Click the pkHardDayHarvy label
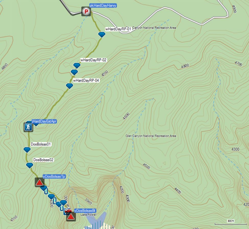249x229 pixels. (103, 6)
